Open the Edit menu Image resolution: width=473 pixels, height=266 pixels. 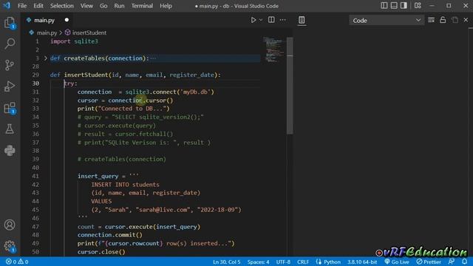(x=38, y=6)
